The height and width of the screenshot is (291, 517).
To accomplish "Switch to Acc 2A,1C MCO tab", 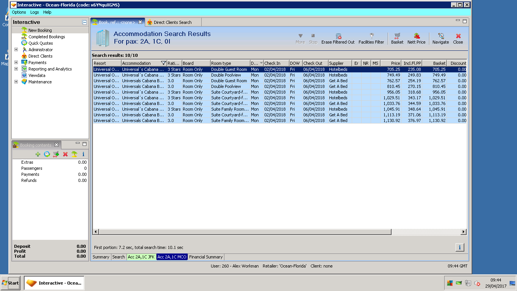I will click(172, 257).
